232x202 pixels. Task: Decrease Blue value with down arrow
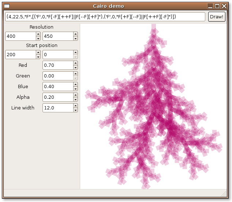click(x=75, y=89)
